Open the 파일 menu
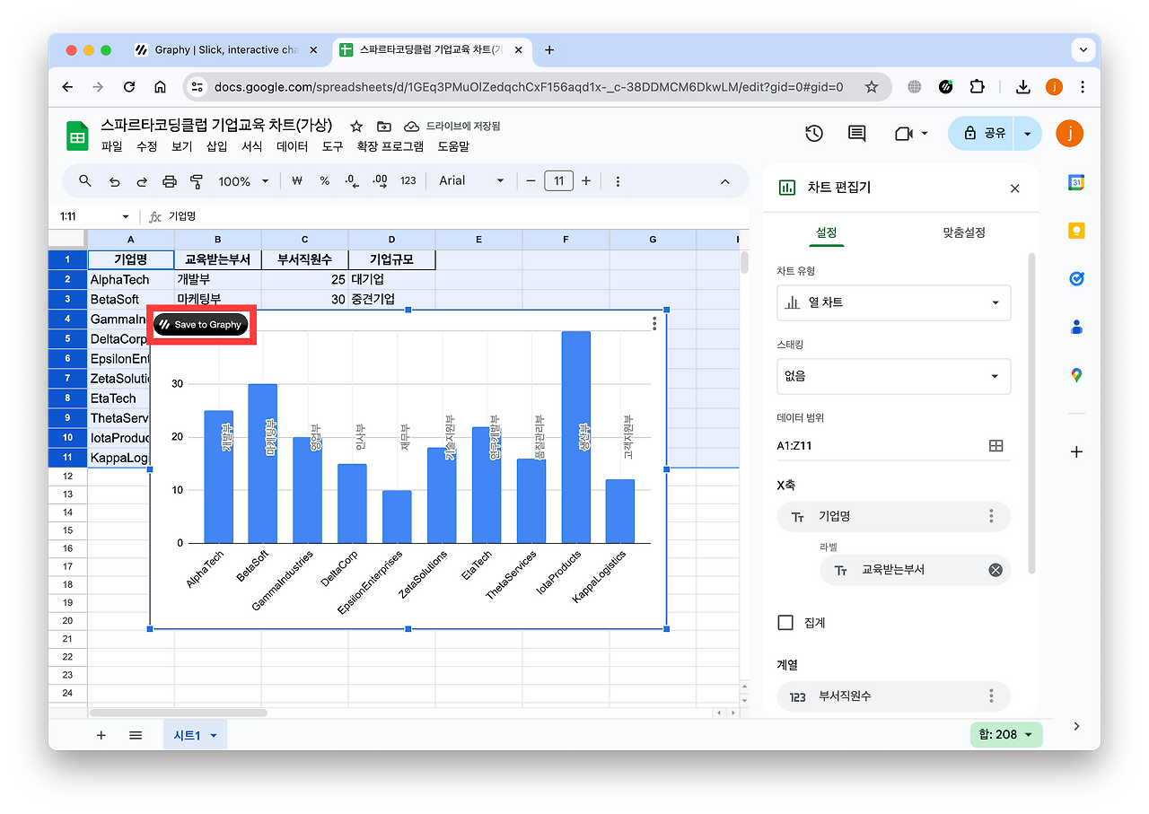Image resolution: width=1149 pixels, height=814 pixels. (112, 147)
